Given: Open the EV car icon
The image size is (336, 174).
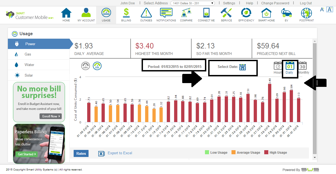Looking at the screenshot, I should point(286,13).
